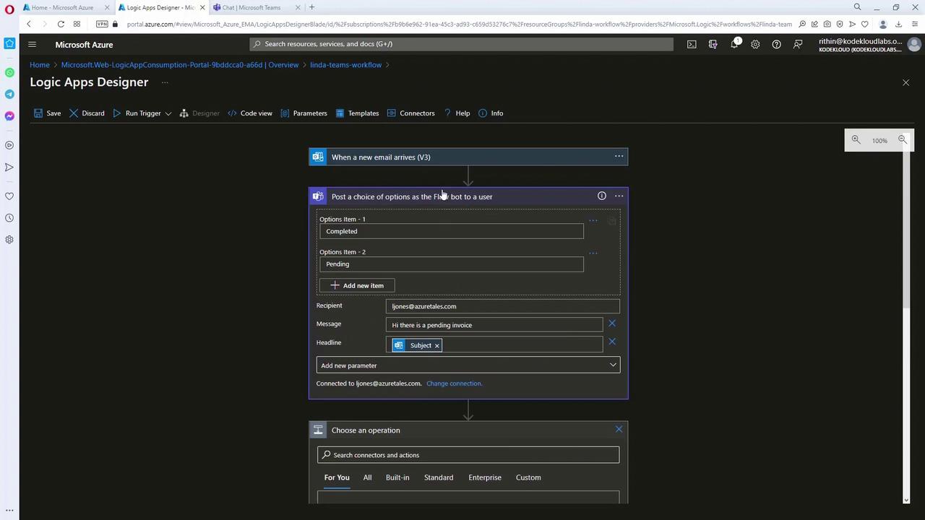Click the Change connection link

pyautogui.click(x=454, y=383)
